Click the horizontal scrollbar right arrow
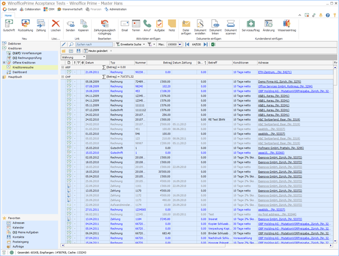The height and width of the screenshot is (256, 339). pos(331,246)
